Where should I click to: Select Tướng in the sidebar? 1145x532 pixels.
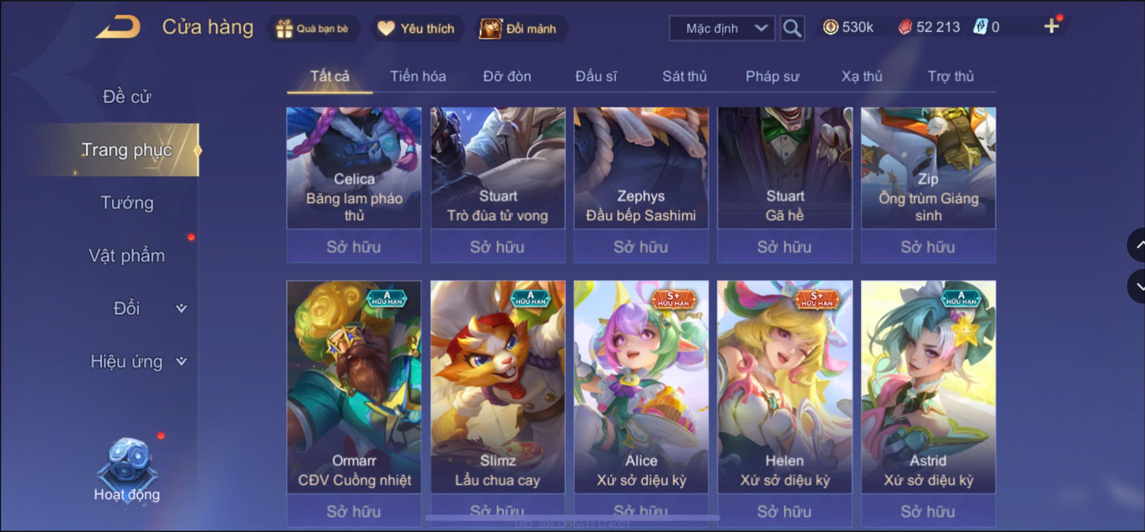127,202
